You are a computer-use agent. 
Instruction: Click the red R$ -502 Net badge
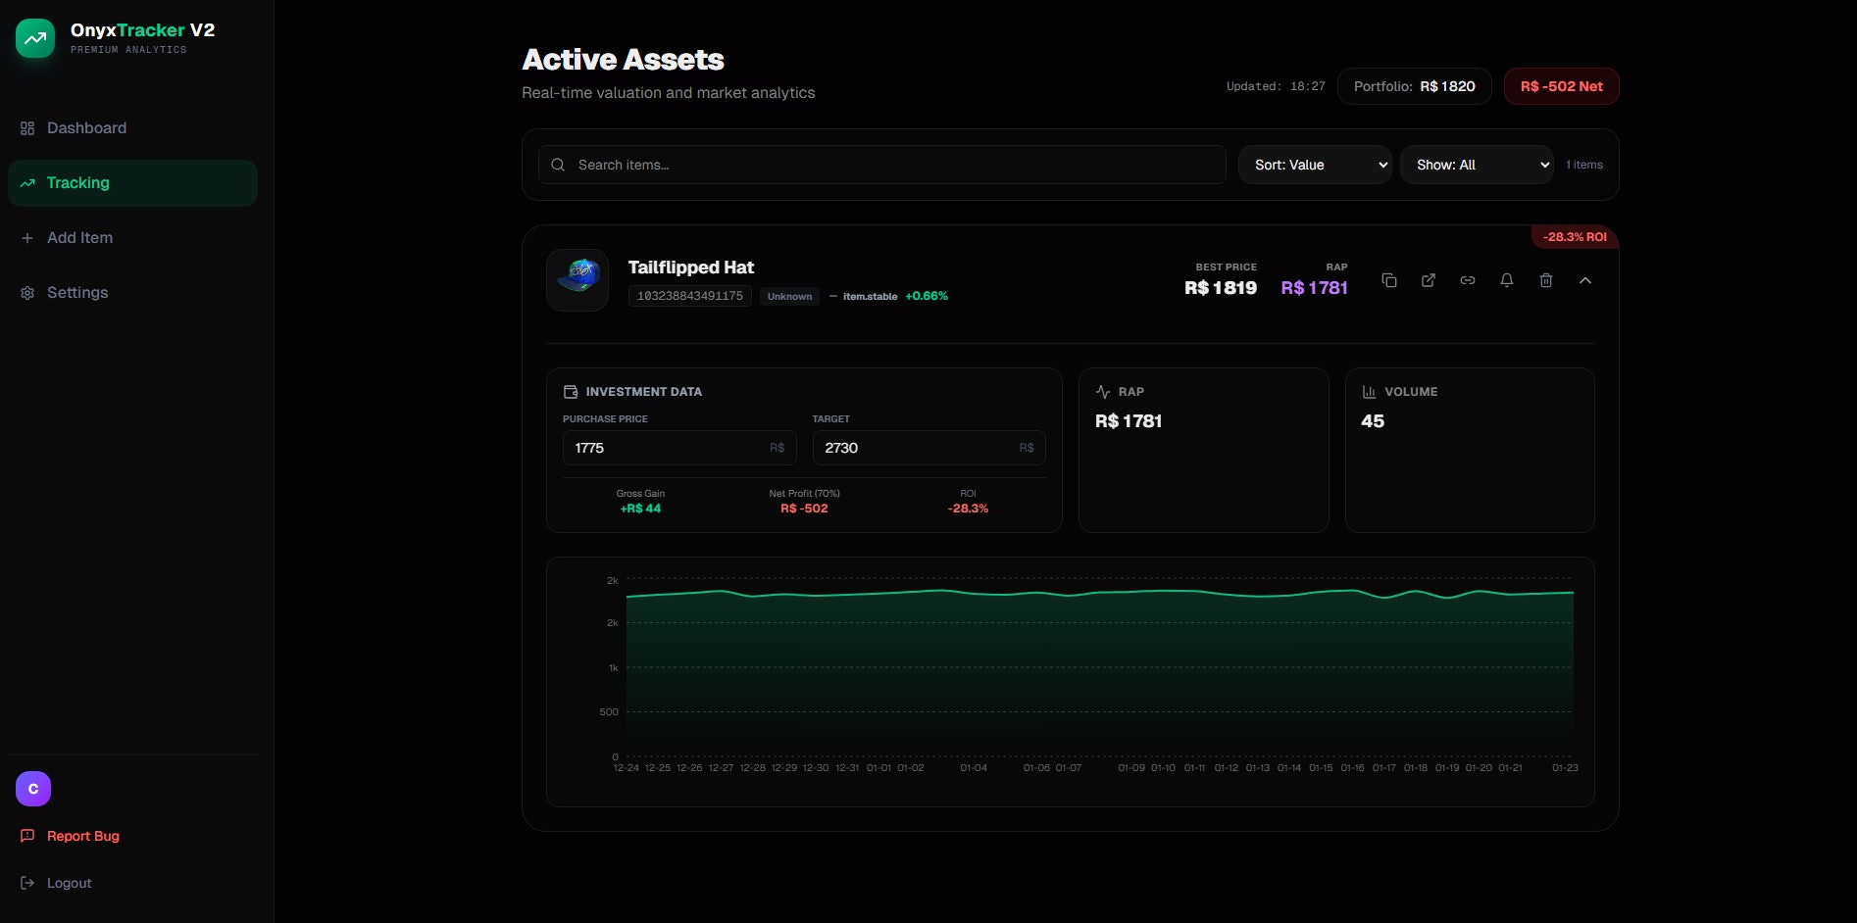pyautogui.click(x=1561, y=86)
